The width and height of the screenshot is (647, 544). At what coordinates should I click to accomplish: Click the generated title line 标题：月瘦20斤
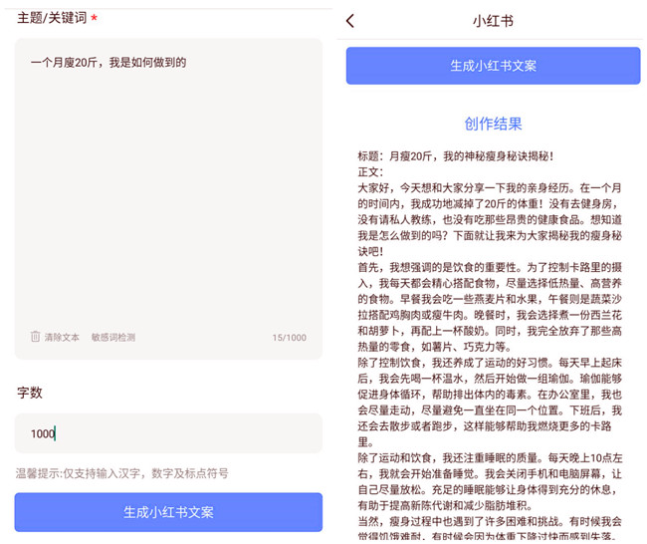click(456, 156)
